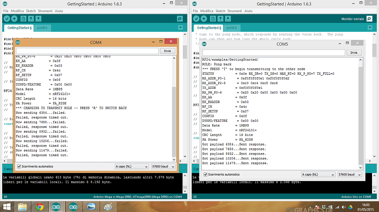This screenshot has height=212, width=379.
Task: Save the sketch via the save icon, right window
Action: click(228, 18)
